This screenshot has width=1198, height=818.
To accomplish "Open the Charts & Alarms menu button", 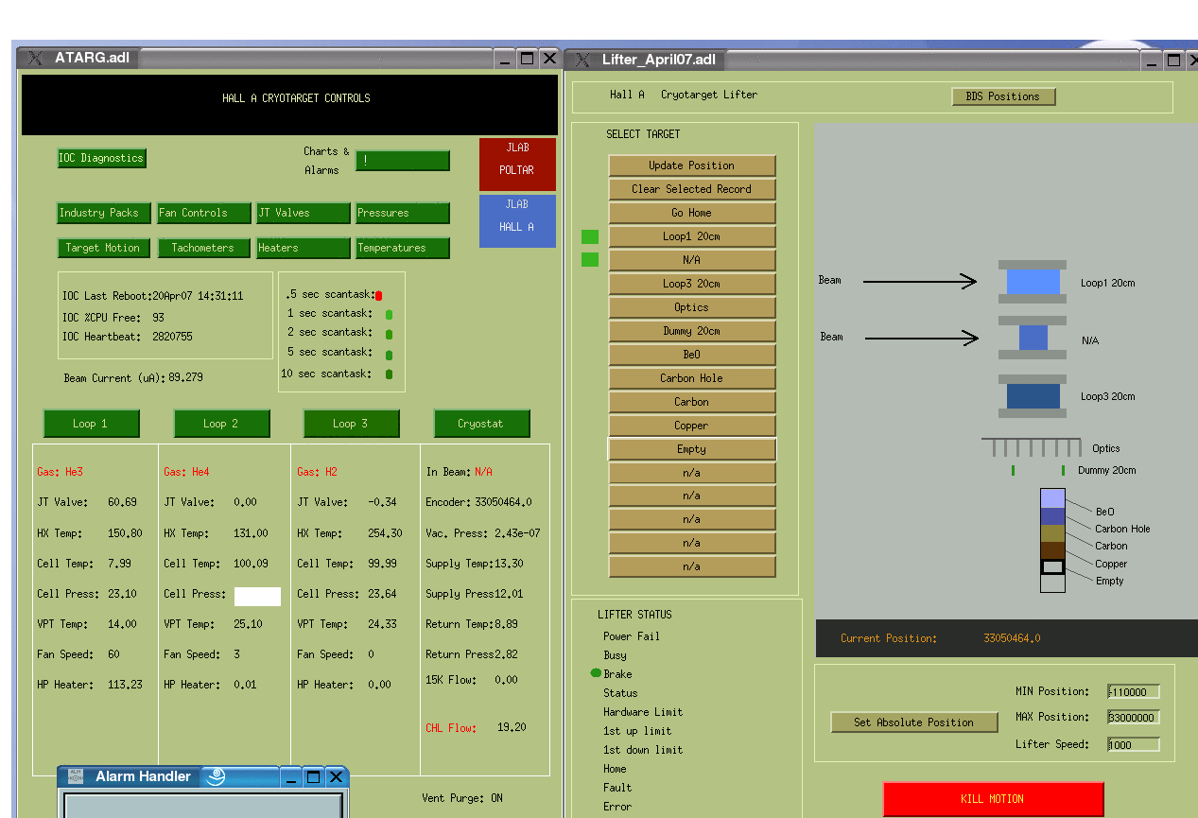I will point(403,161).
